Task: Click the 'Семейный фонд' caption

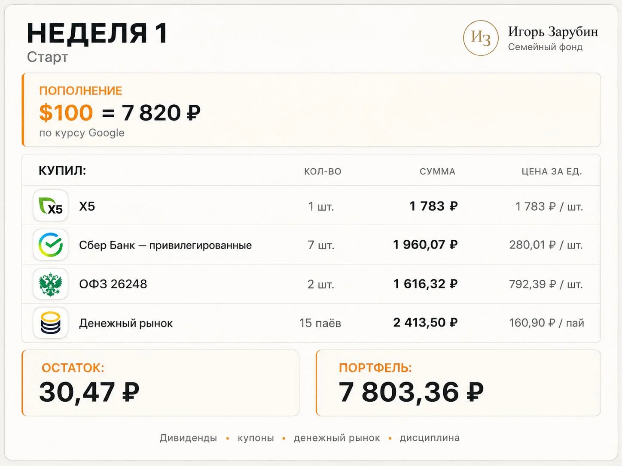Action: tap(545, 47)
